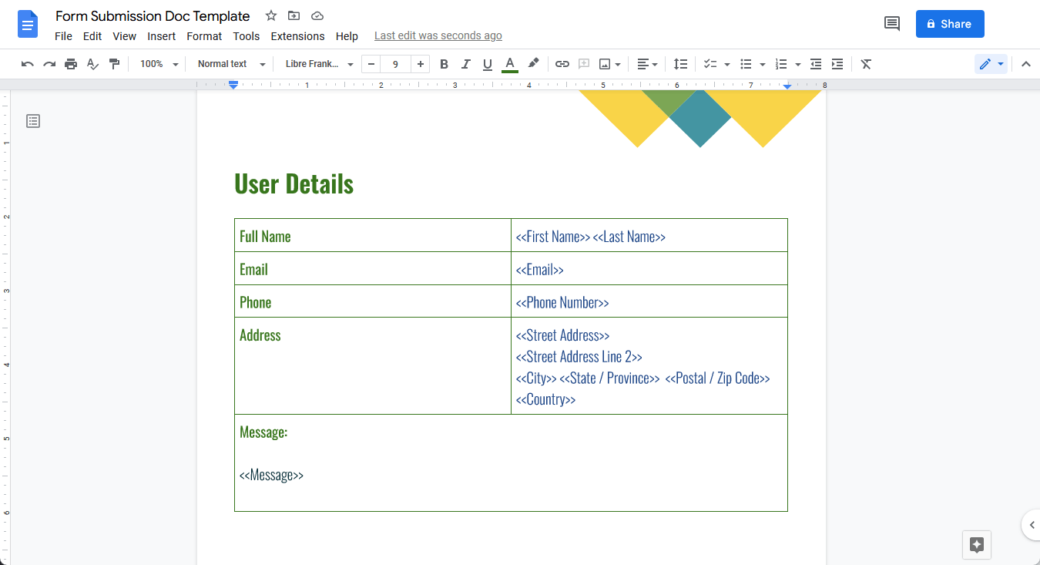Open the Libre Franklin font dropdown
This screenshot has width=1040, height=565.
[x=319, y=64]
